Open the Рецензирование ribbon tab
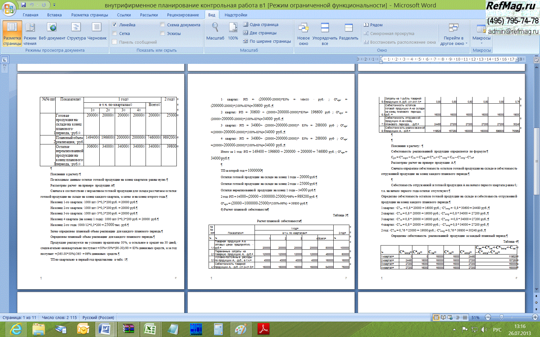 [183, 15]
